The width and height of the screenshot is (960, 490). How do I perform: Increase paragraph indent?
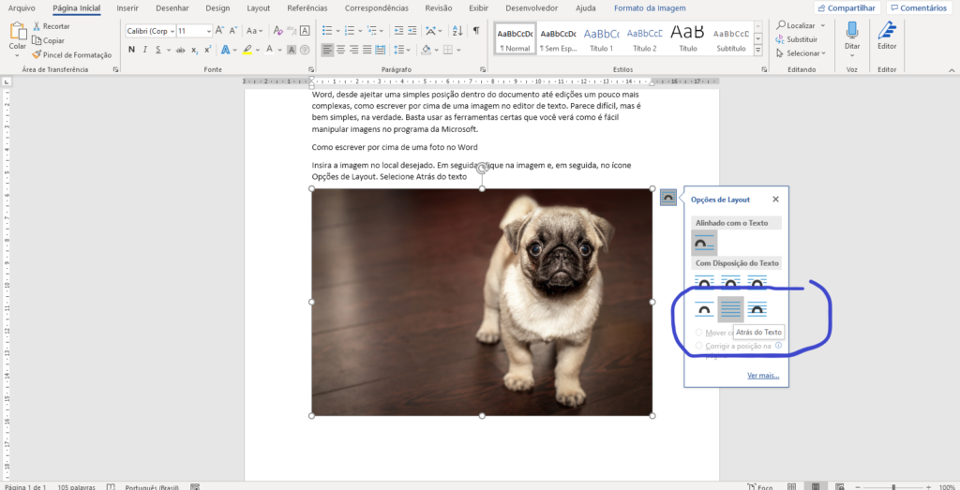[412, 30]
